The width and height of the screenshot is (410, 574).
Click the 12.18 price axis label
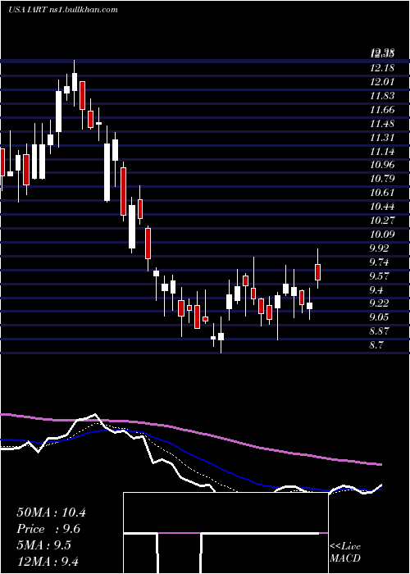click(x=382, y=68)
